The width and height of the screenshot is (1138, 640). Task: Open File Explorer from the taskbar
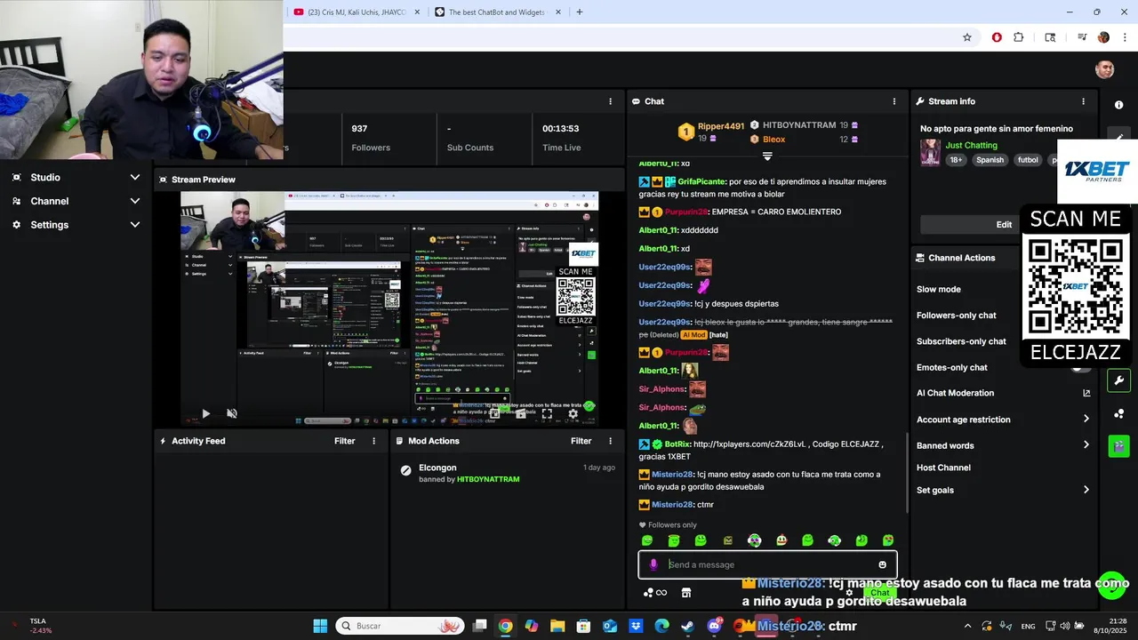[x=557, y=626]
